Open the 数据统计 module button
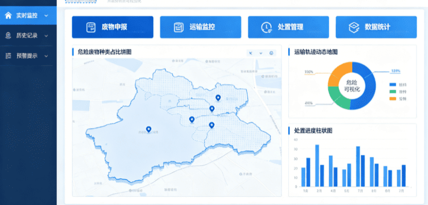Viewport: 428px width, 205px height. [x=376, y=27]
